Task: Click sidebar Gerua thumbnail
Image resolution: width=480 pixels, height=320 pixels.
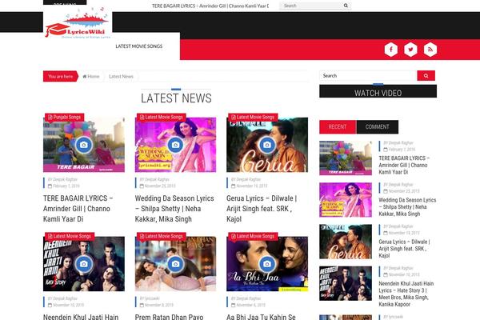Action: point(346,242)
